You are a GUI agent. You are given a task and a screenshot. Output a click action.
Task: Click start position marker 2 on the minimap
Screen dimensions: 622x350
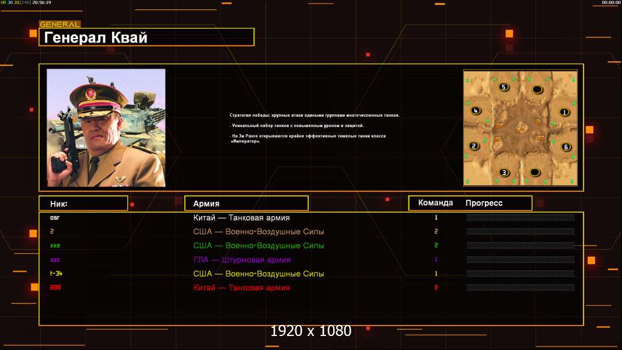pos(473,146)
